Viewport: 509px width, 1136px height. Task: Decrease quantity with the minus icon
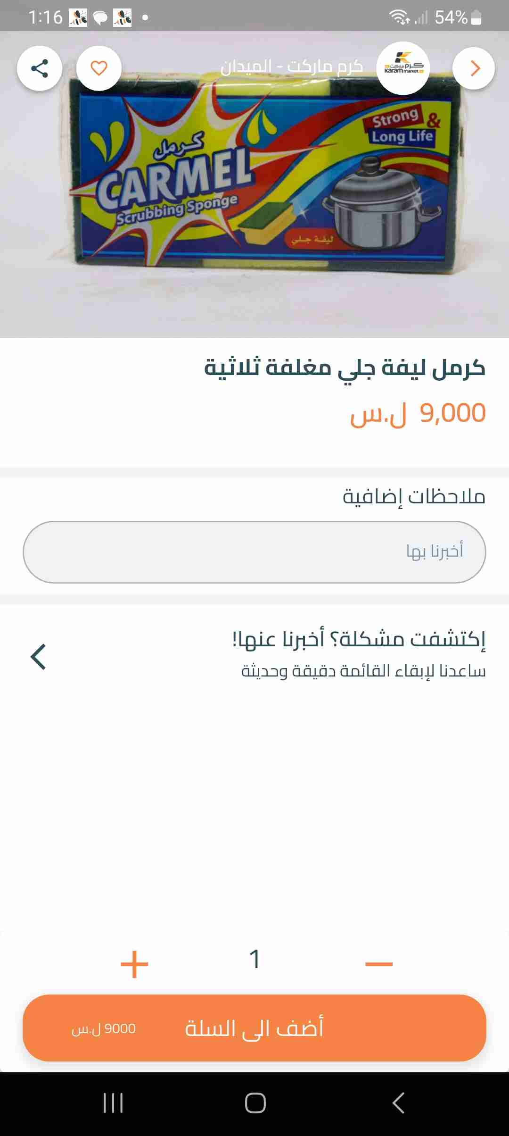379,964
